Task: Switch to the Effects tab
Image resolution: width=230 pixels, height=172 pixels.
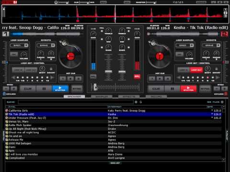Action: click(x=129, y=97)
